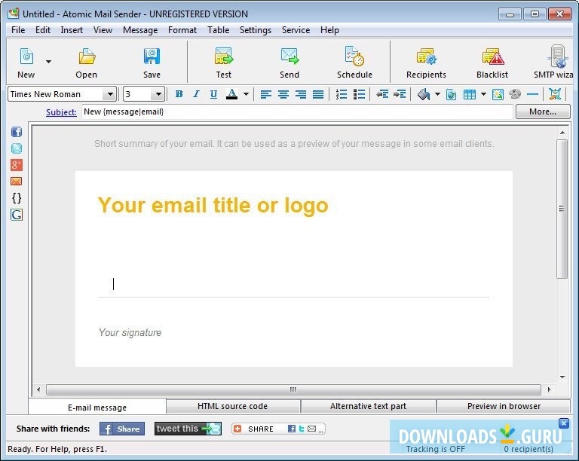The height and width of the screenshot is (461, 579).
Task: Click the horizontal scrollbar thumb
Action: pos(293,390)
